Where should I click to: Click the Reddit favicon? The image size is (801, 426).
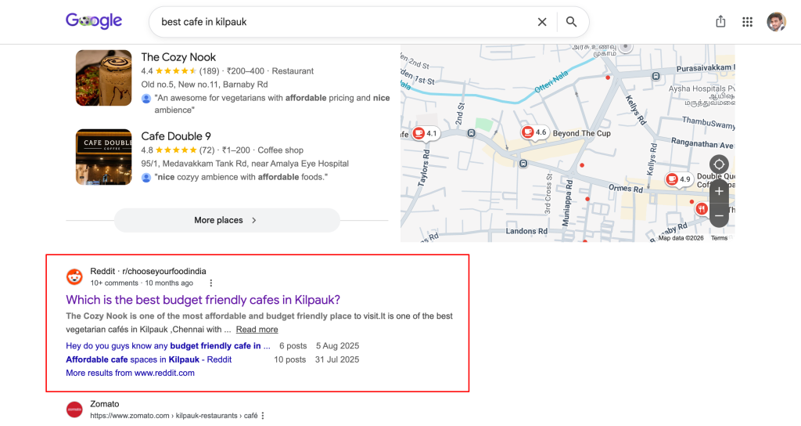pyautogui.click(x=74, y=276)
